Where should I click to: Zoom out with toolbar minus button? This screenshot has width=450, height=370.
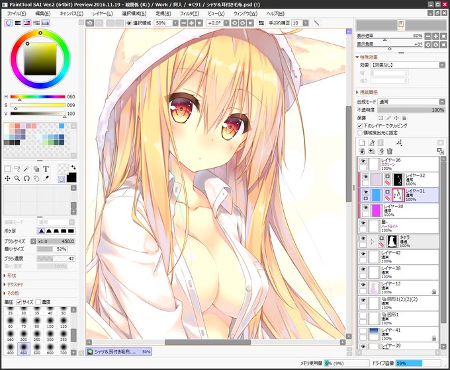(184, 23)
